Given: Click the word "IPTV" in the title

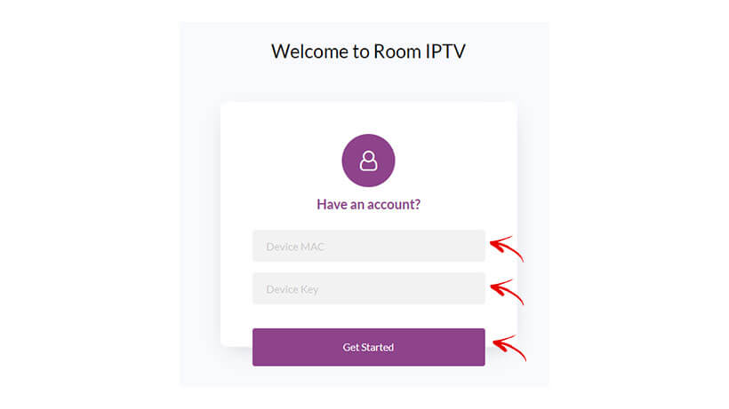Looking at the screenshot, I should click(x=445, y=51).
